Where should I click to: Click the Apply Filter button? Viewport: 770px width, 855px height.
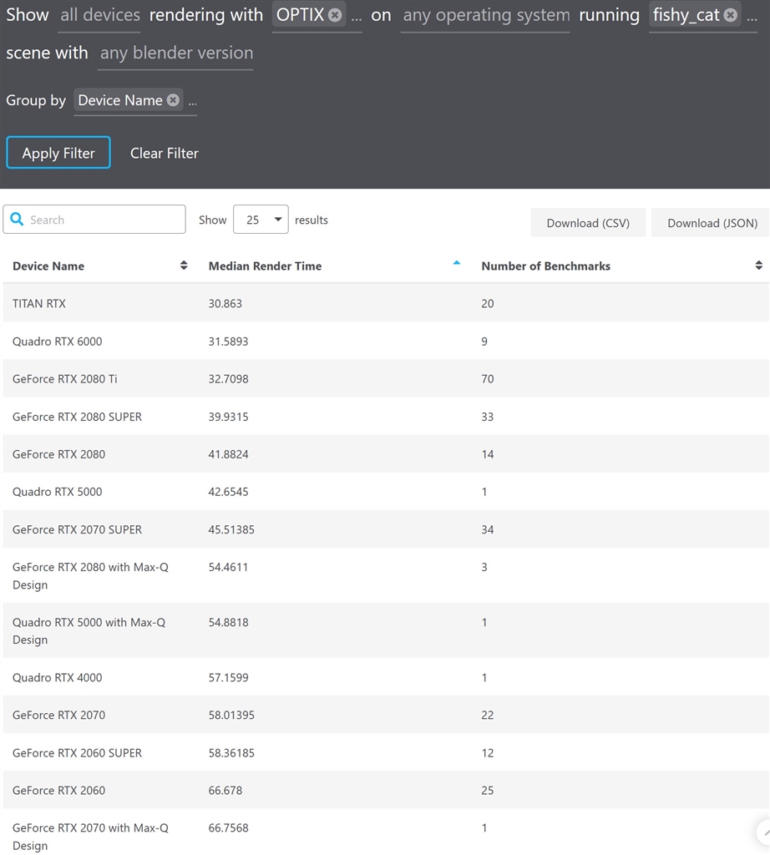(58, 153)
